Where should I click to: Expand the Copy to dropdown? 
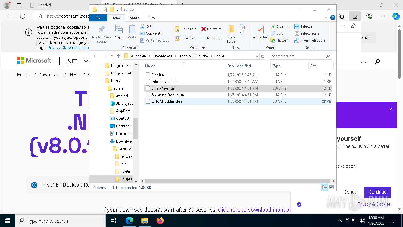tap(195, 38)
